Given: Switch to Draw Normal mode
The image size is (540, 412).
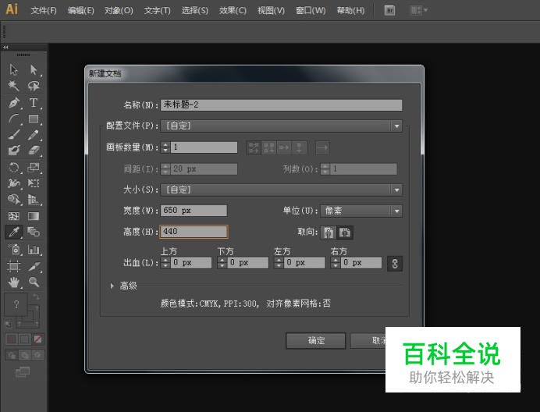Looking at the screenshot, I should click(x=12, y=355).
